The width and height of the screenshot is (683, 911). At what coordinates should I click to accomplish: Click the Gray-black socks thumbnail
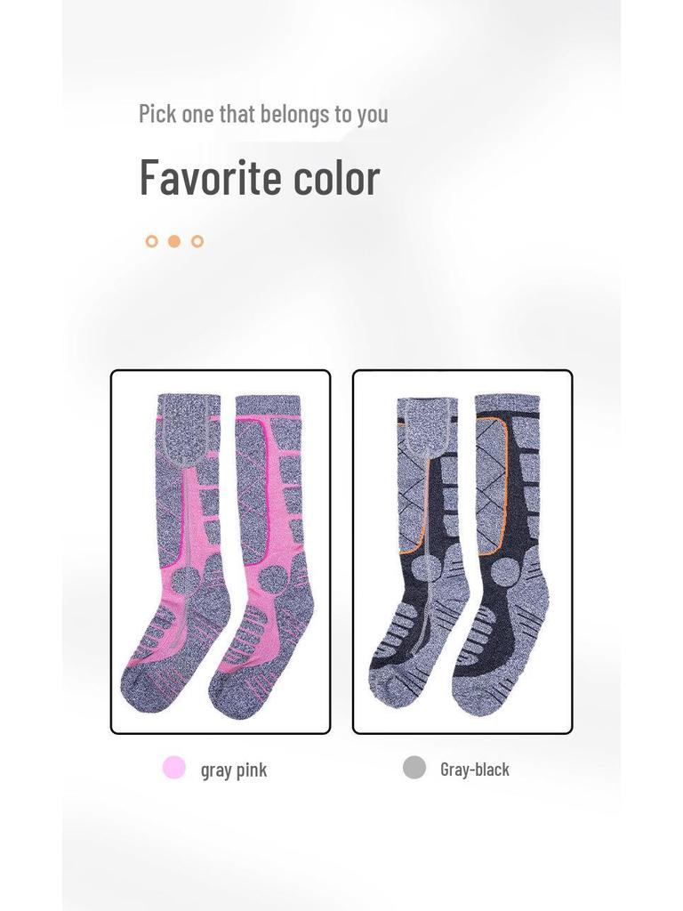pyautogui.click(x=462, y=552)
